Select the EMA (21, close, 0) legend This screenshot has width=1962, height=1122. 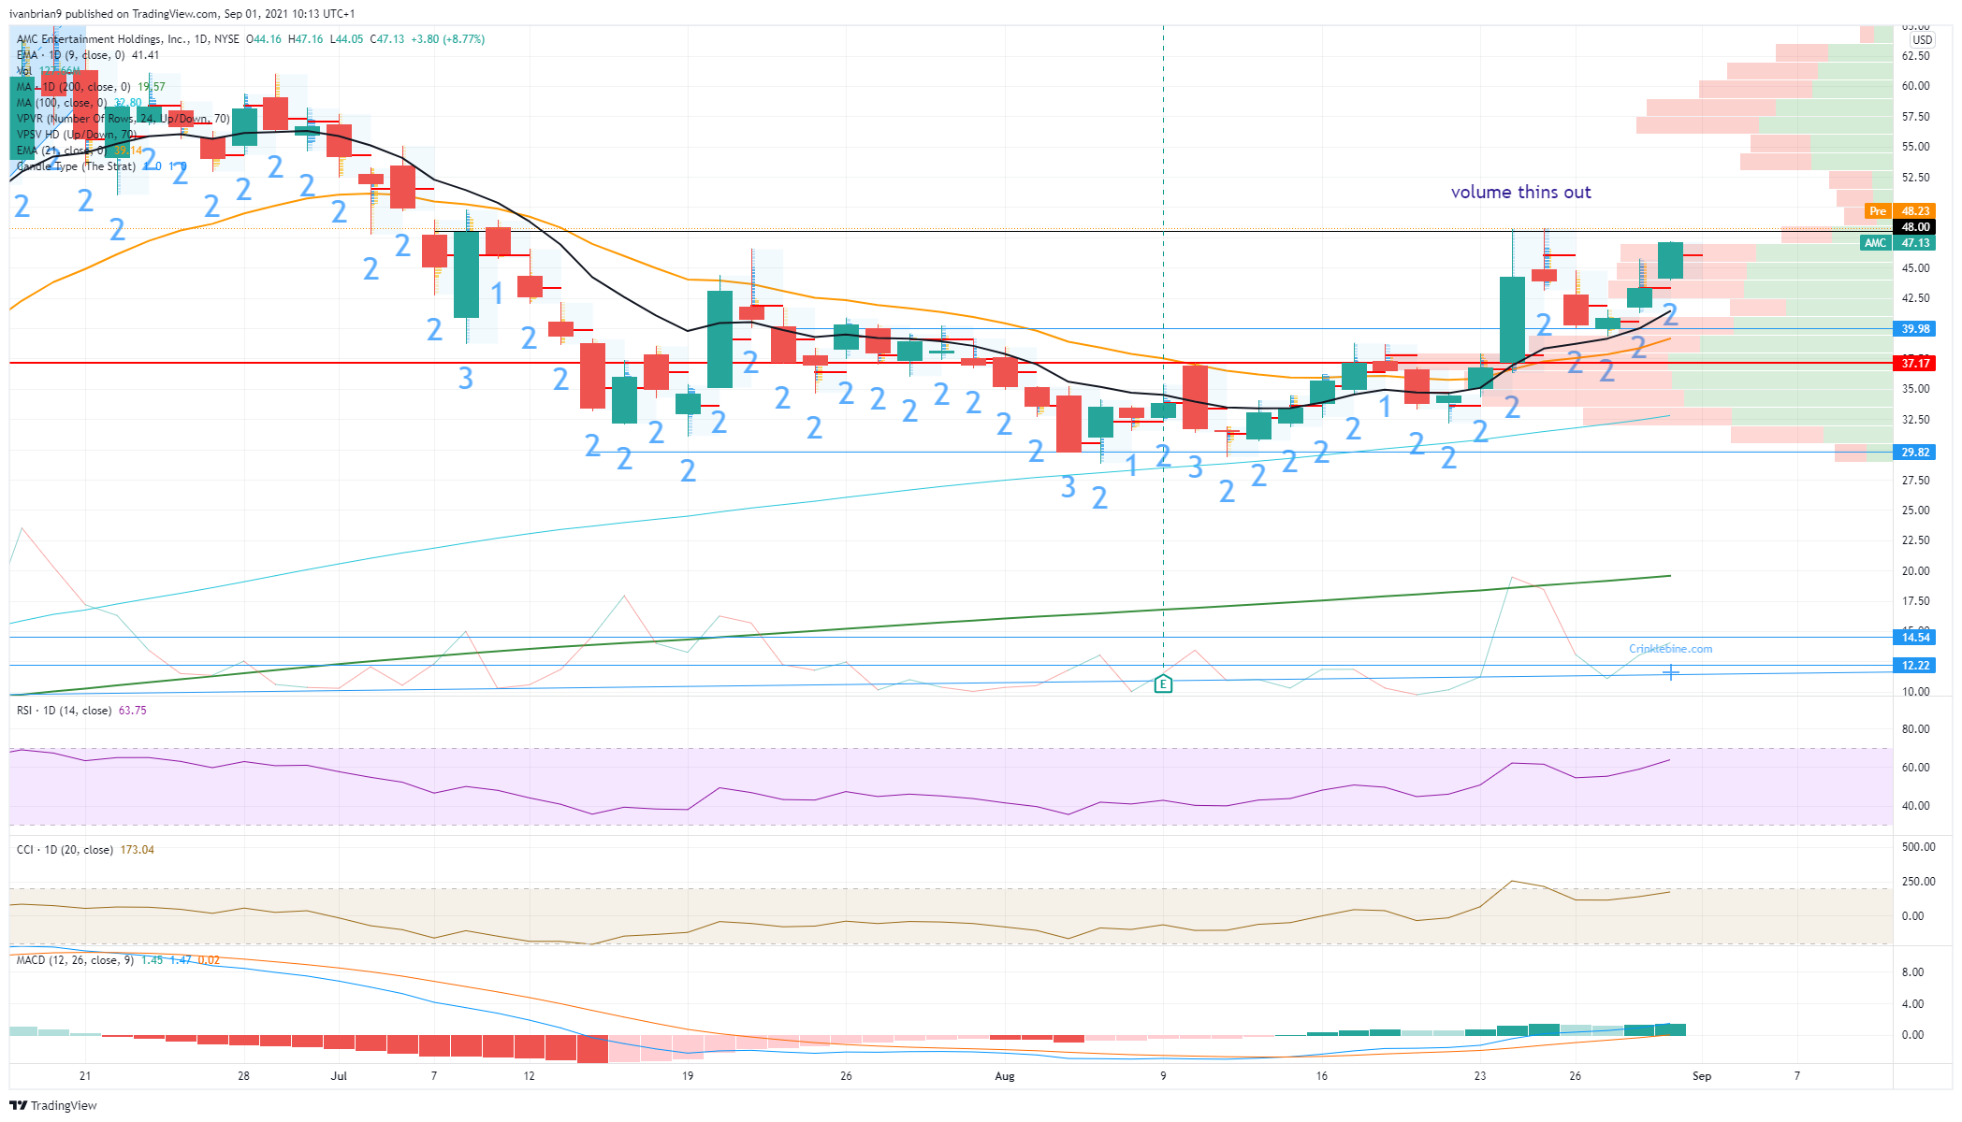click(x=62, y=151)
